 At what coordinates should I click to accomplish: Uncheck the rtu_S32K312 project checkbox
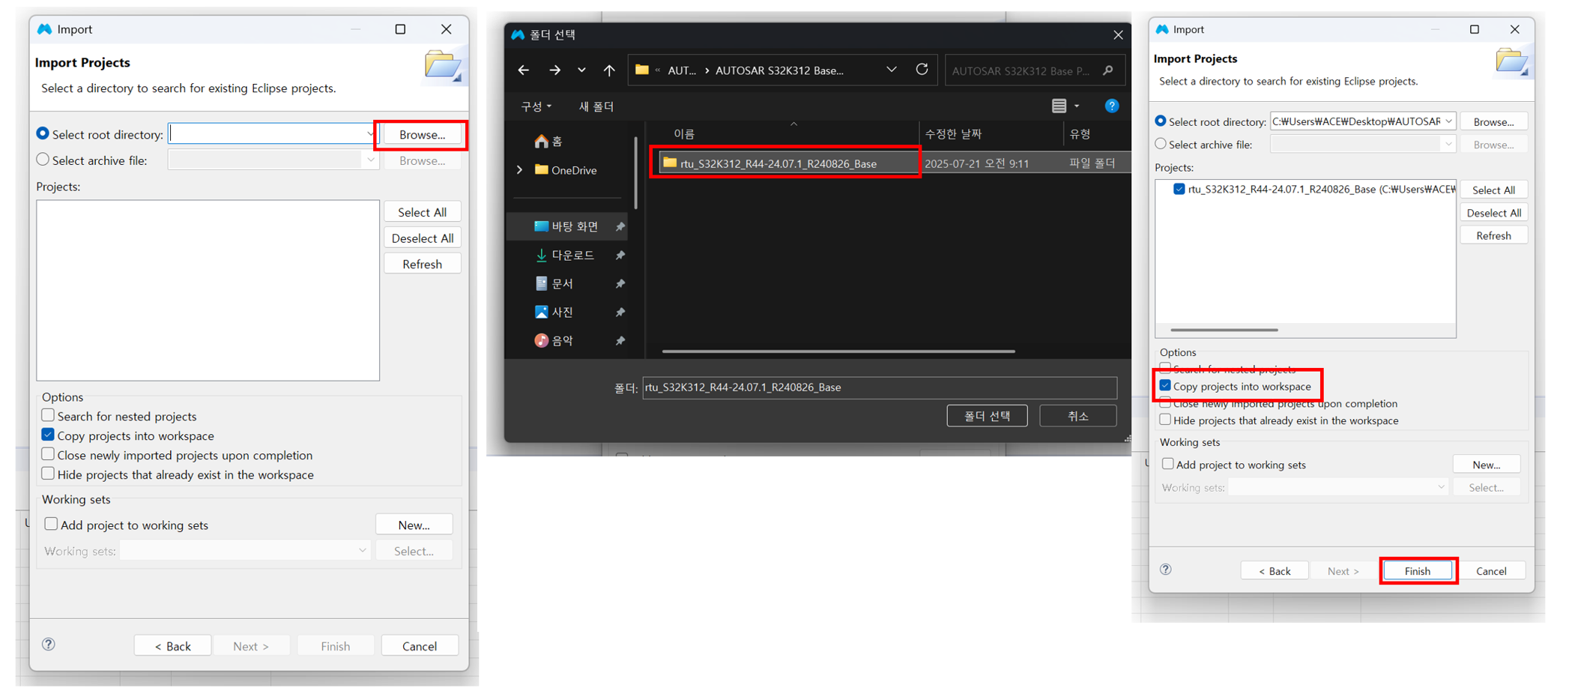[1179, 189]
